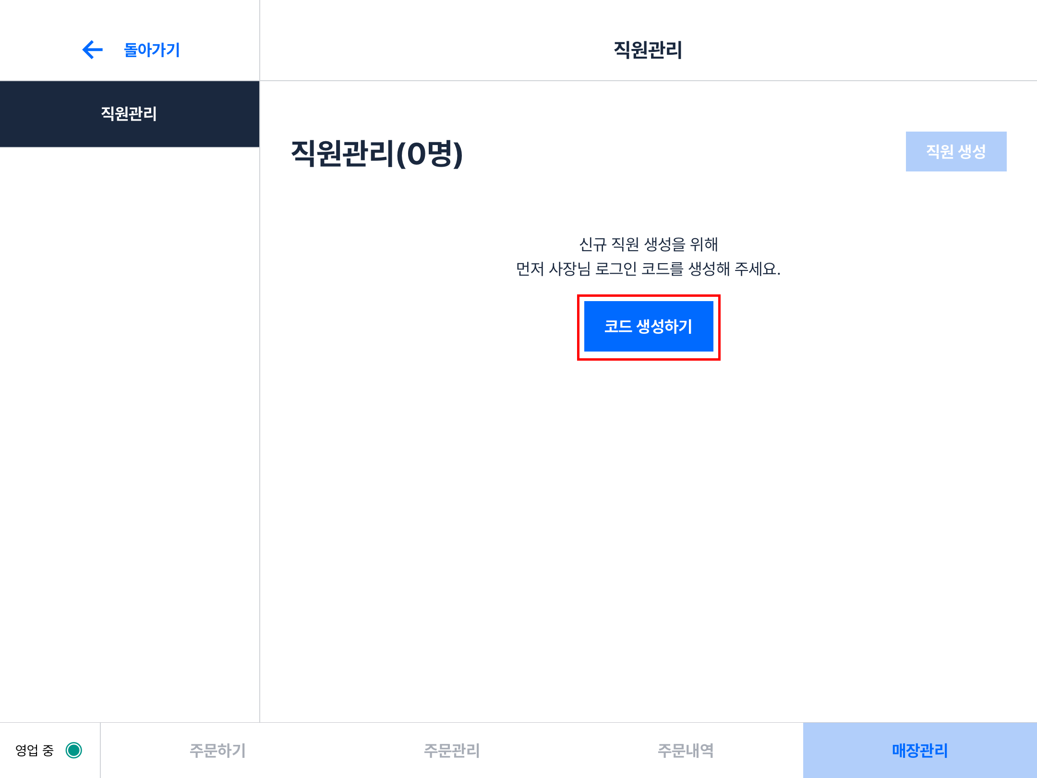Click the 영업 중 status label
1037x778 pixels.
point(34,750)
